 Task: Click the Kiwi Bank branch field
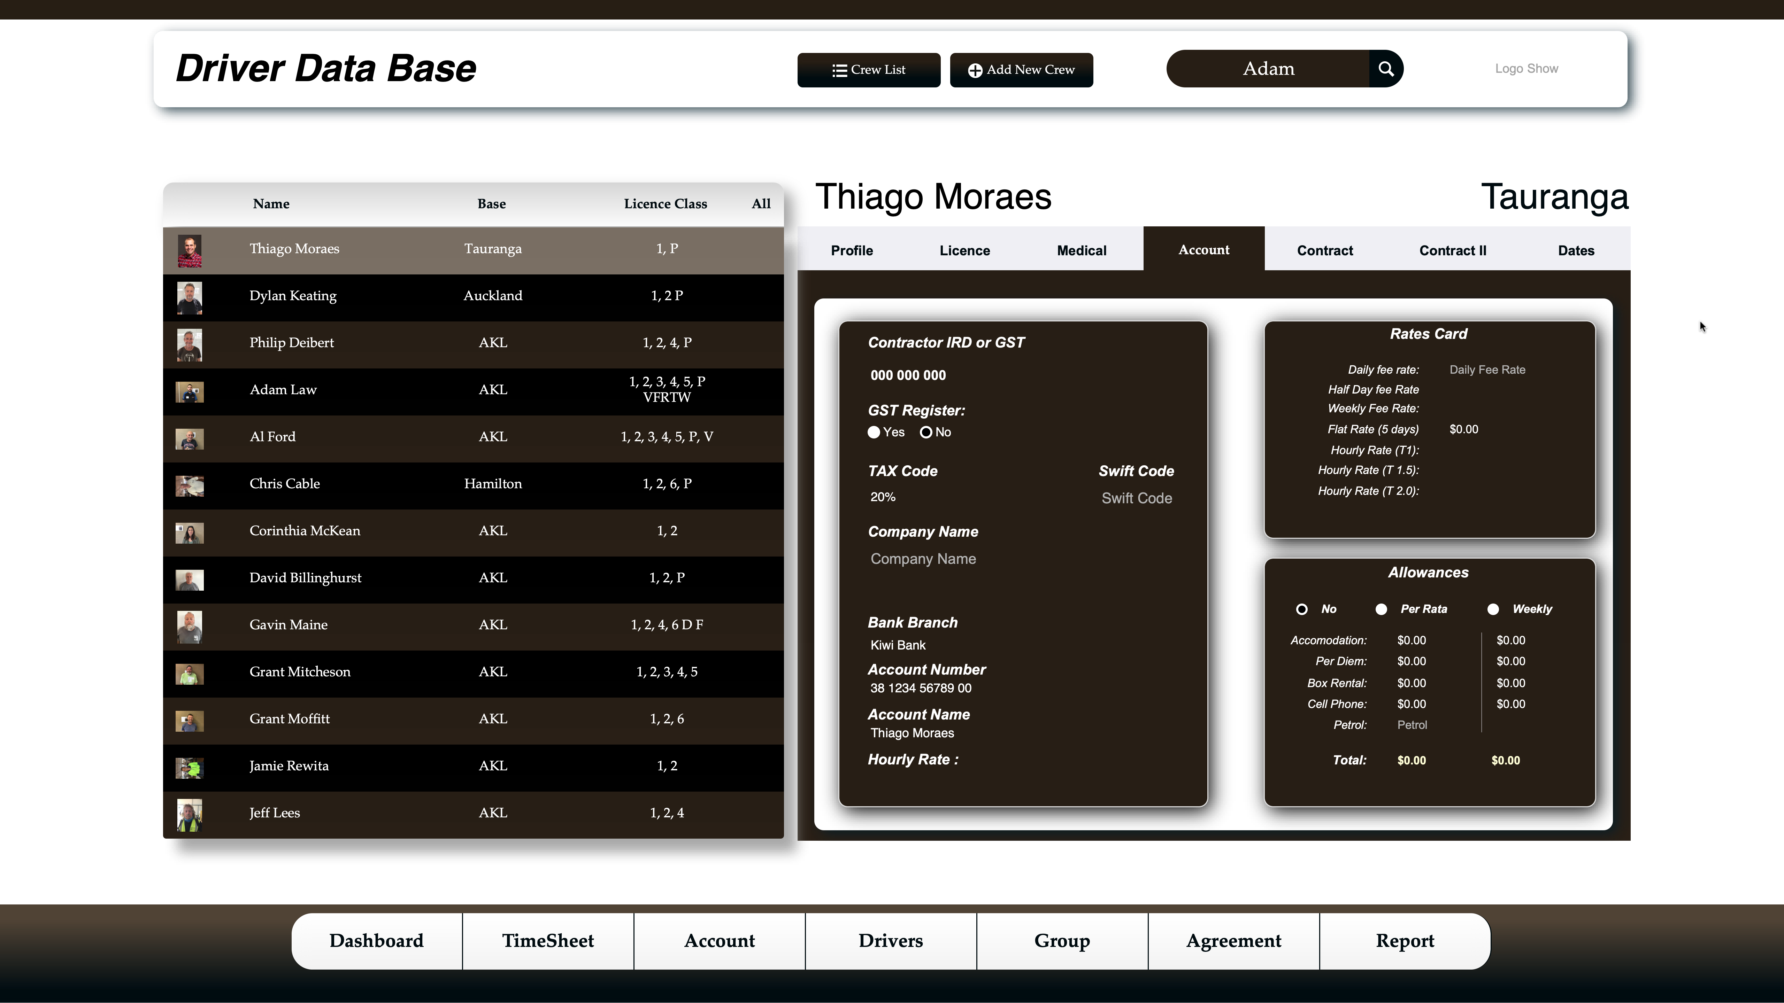click(x=898, y=645)
